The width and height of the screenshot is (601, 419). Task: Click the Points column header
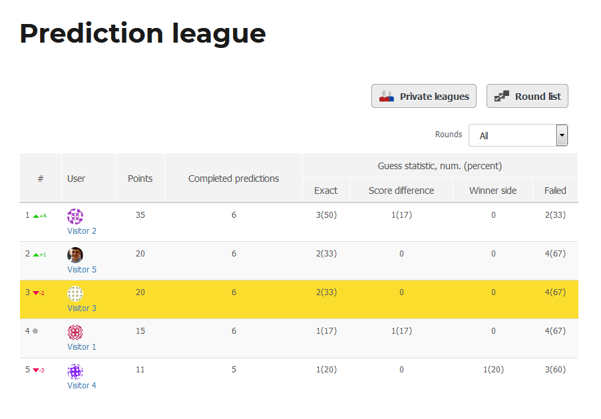tap(140, 179)
